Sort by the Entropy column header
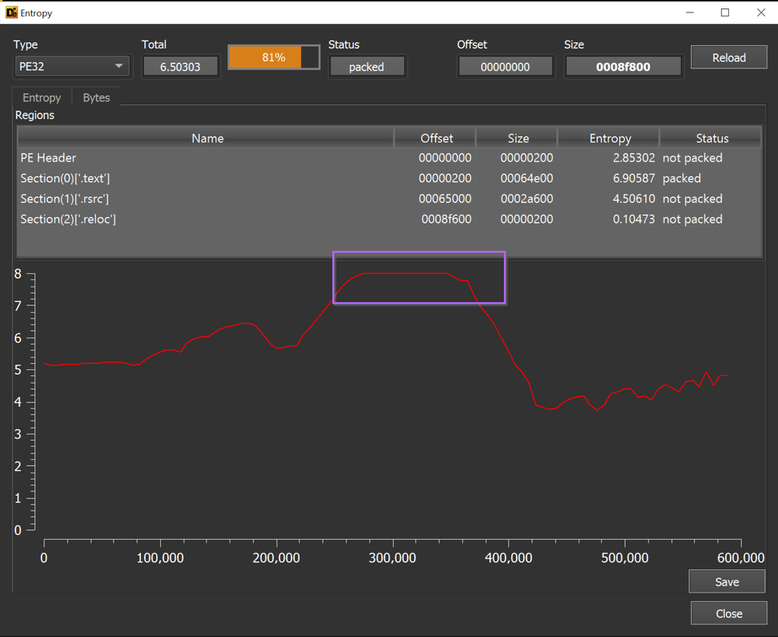The image size is (778, 637). tap(610, 138)
